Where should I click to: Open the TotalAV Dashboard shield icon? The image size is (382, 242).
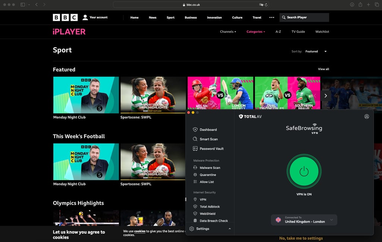pyautogui.click(x=195, y=129)
